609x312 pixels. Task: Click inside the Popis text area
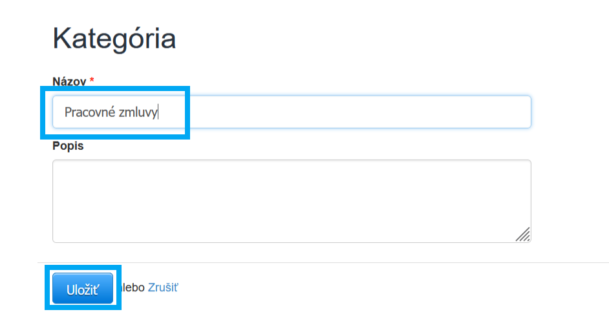pos(291,201)
